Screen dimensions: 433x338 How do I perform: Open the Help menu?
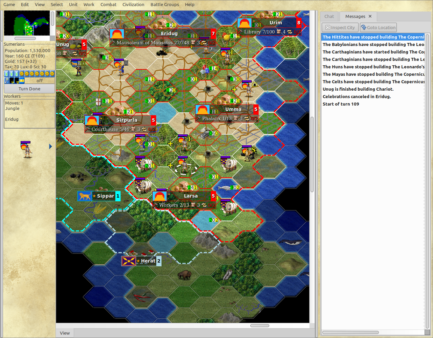[x=190, y=4]
